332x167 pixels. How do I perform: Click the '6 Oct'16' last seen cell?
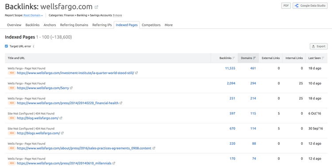pos(315,113)
